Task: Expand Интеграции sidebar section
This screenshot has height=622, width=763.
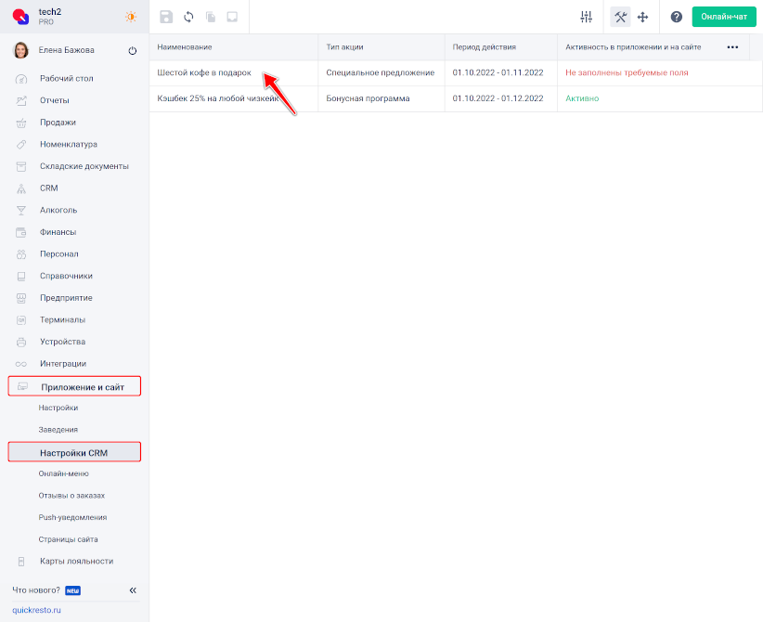Action: coord(63,363)
